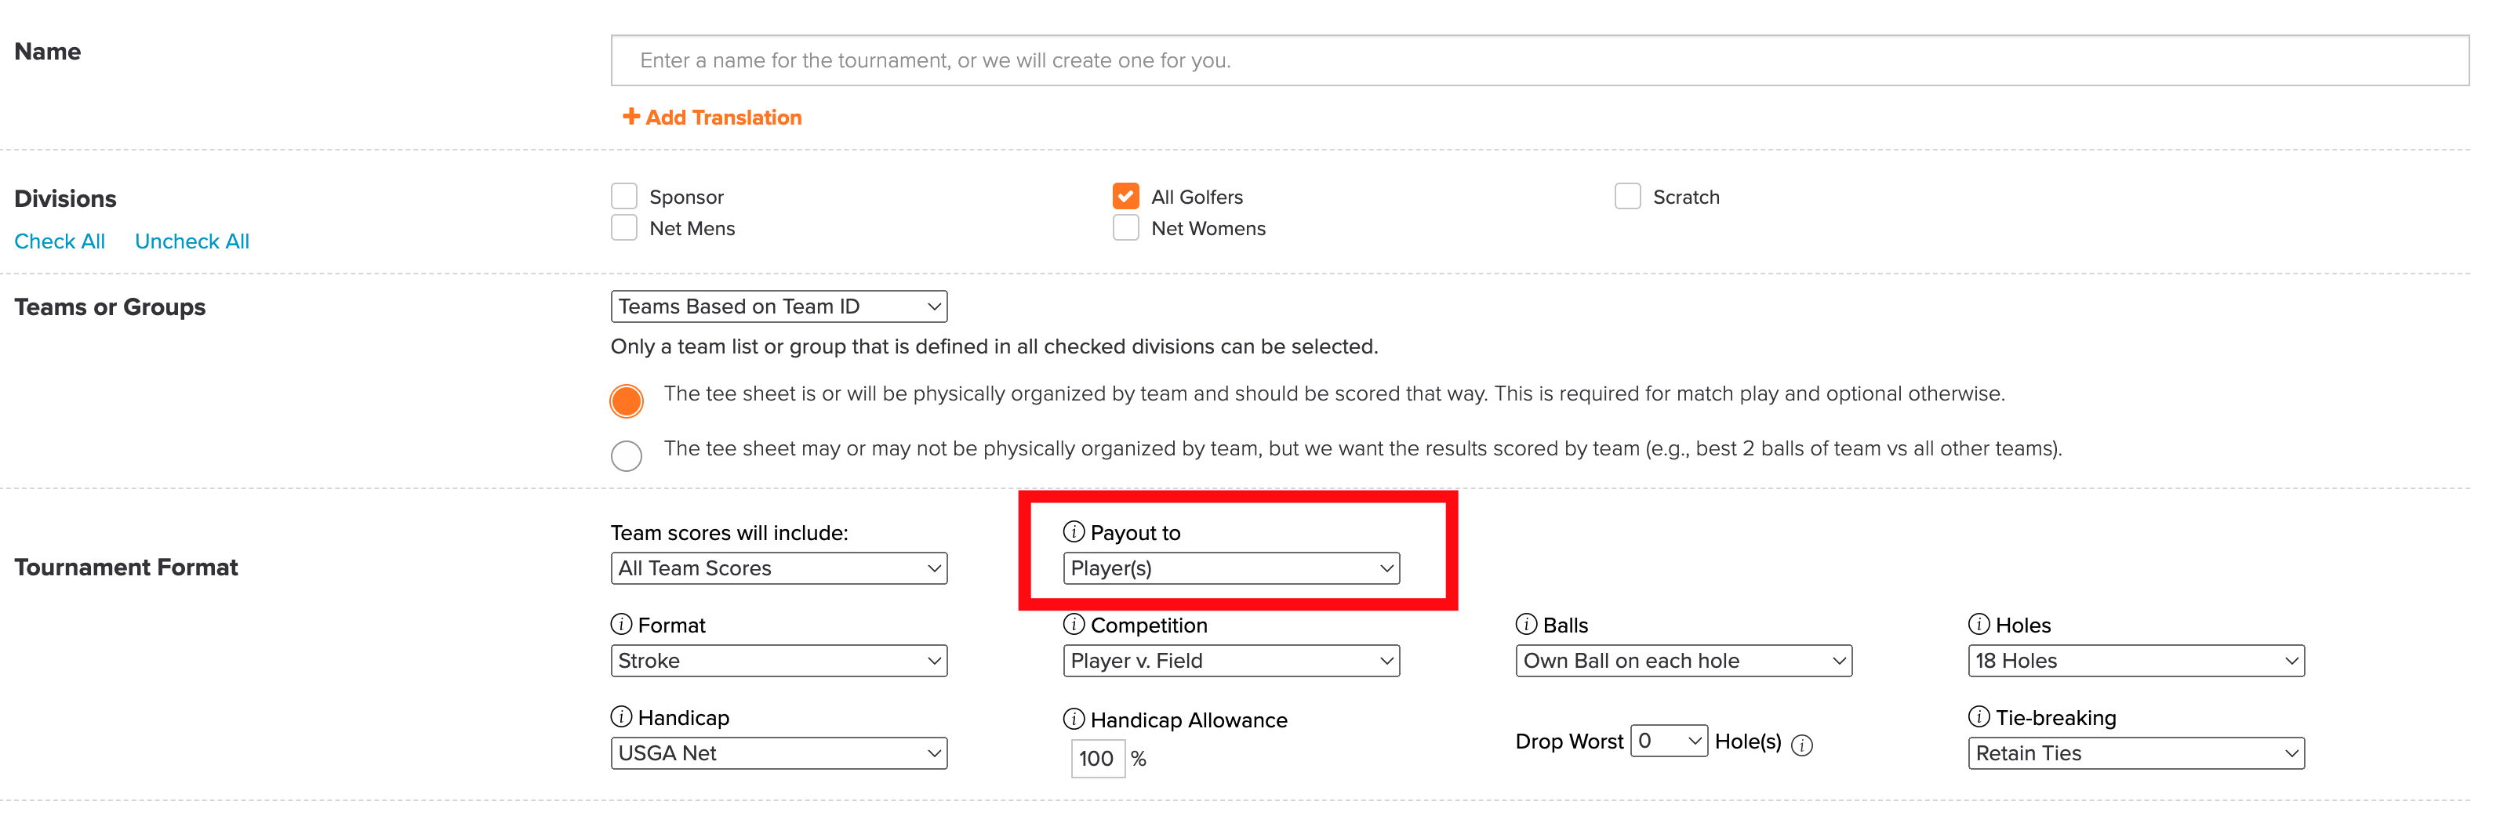
Task: Click the plus icon beside Add Translation
Action: coord(630,117)
